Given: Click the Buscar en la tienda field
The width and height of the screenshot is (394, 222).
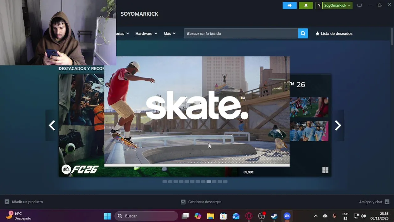Looking at the screenshot, I should (x=241, y=33).
